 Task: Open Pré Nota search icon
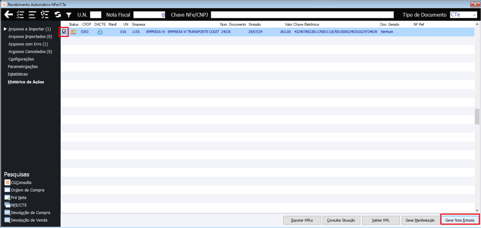pyautogui.click(x=7, y=197)
